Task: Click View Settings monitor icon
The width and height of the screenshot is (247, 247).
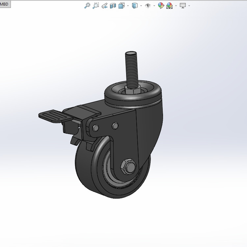Action: [183, 6]
